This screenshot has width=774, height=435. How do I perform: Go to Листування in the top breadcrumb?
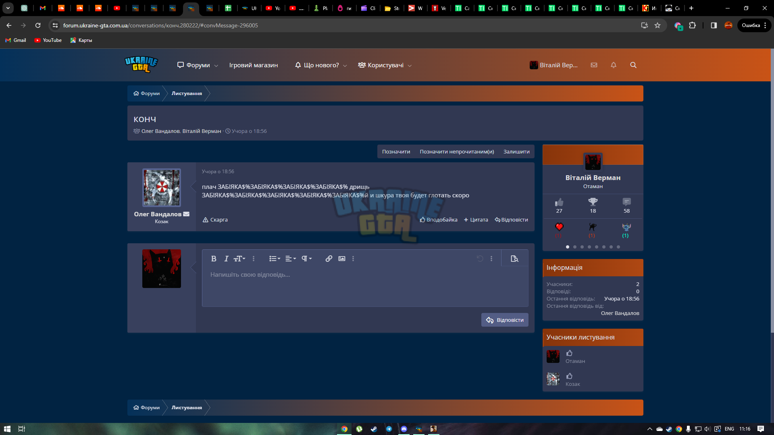coord(187,93)
